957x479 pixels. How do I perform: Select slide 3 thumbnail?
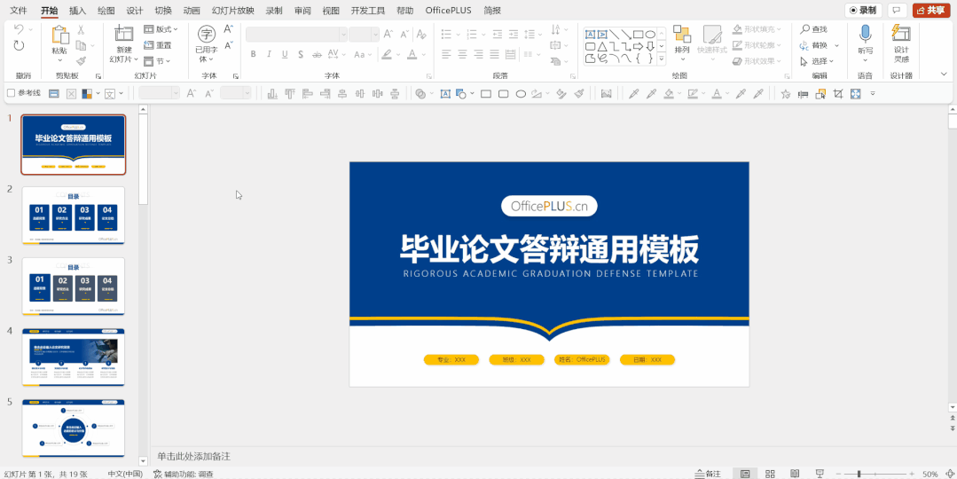click(74, 287)
